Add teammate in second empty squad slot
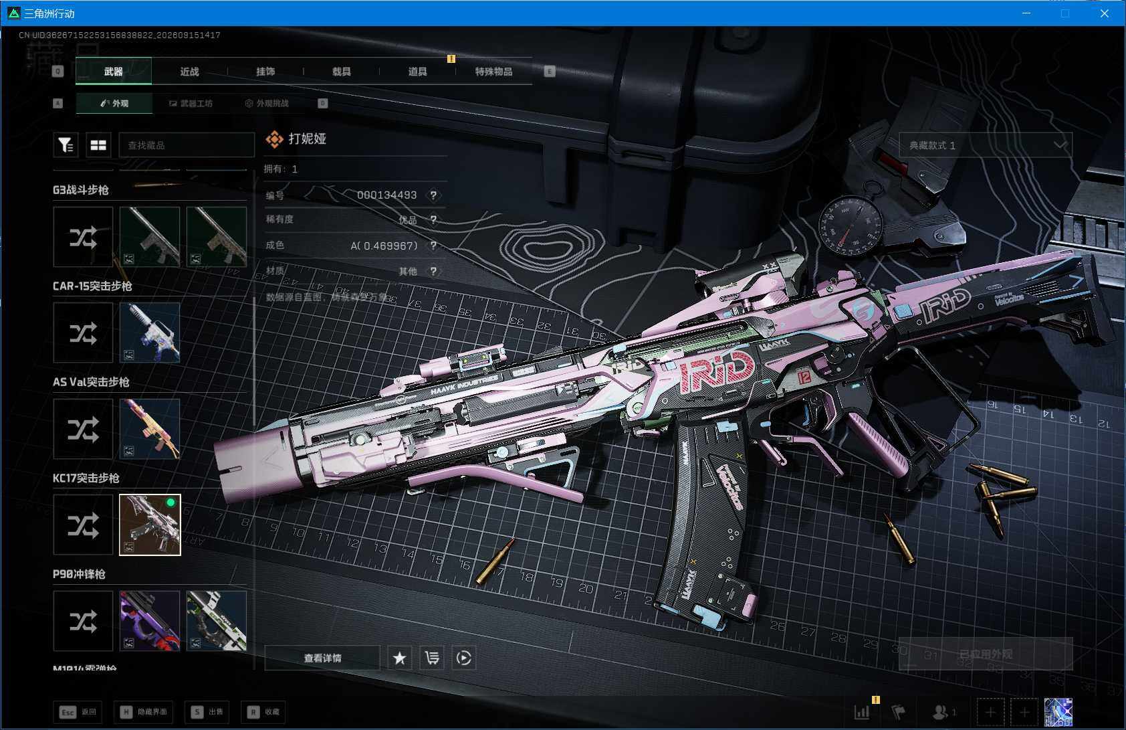 click(x=1024, y=712)
